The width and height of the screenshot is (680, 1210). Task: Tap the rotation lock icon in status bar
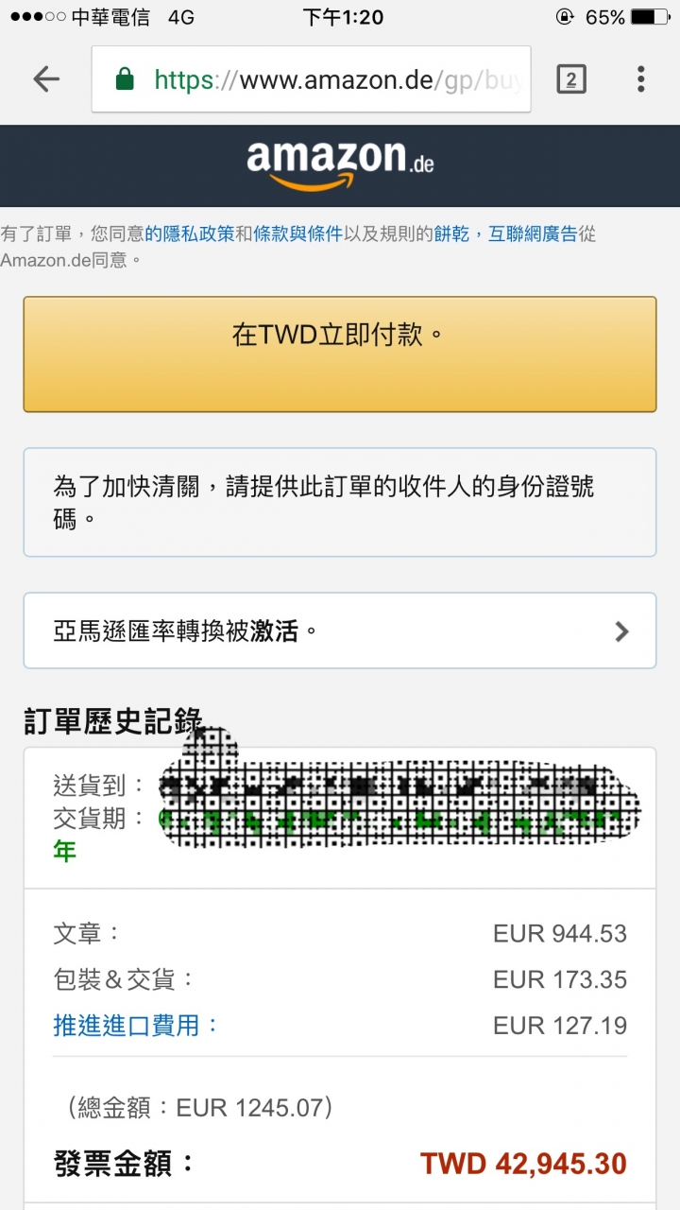[x=565, y=17]
